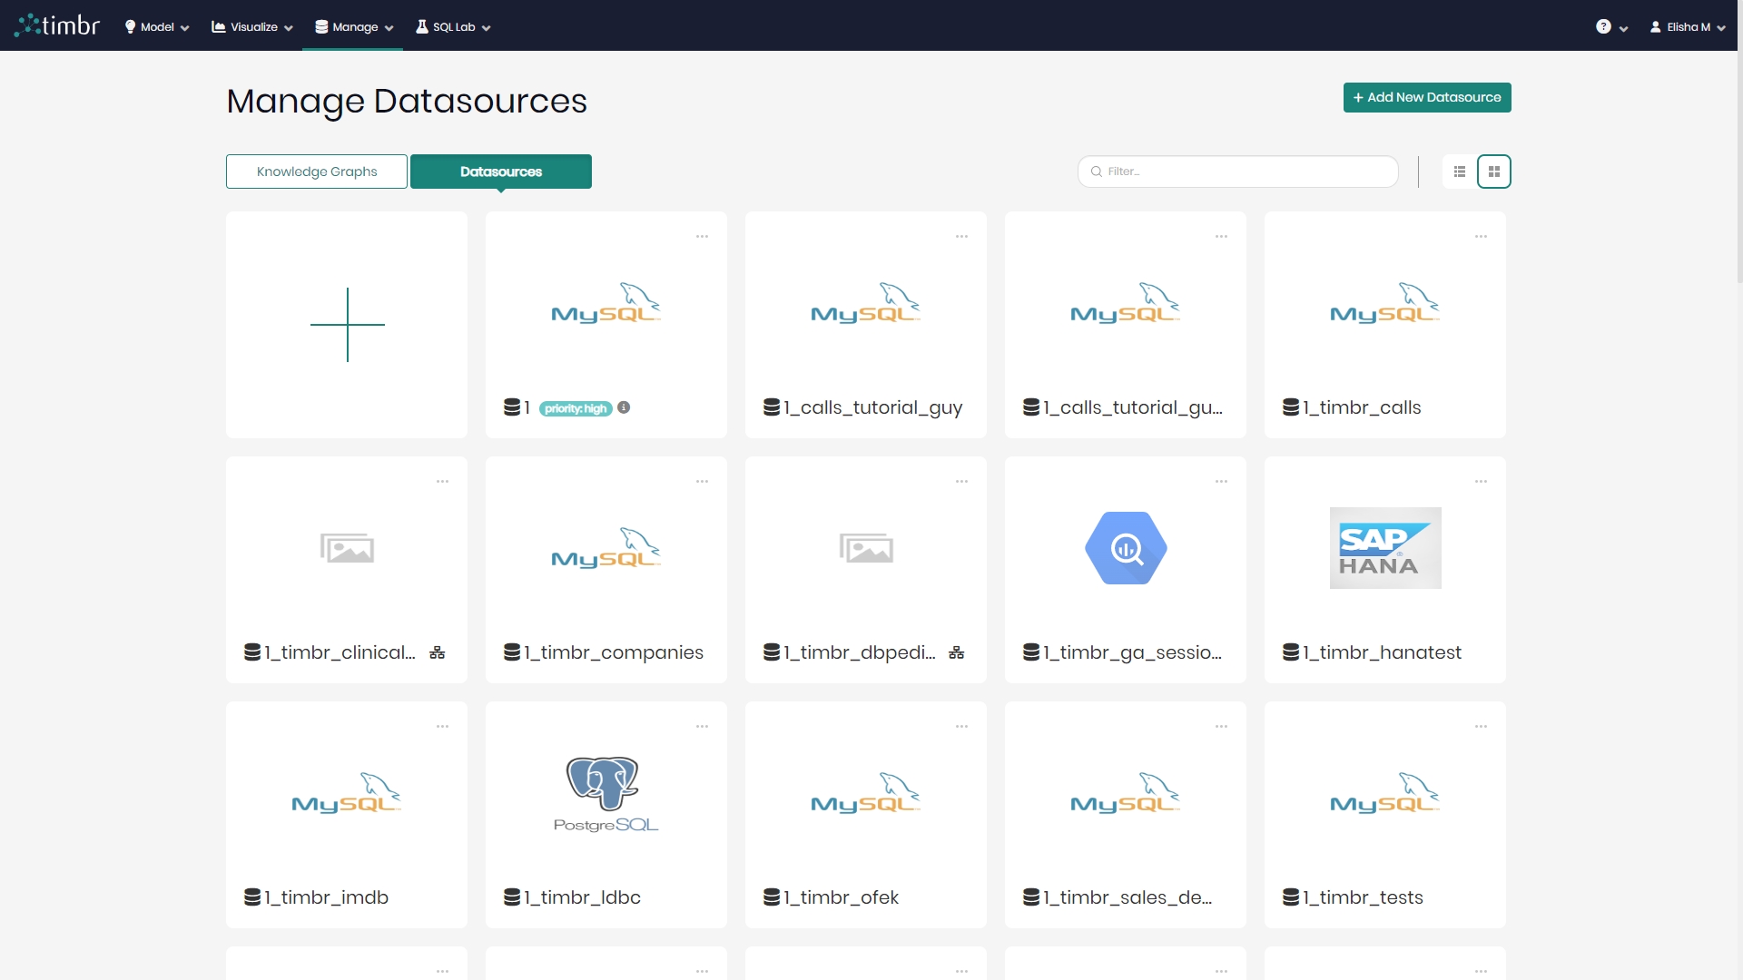Open the Manage menu
The height and width of the screenshot is (980, 1743).
pos(352,26)
